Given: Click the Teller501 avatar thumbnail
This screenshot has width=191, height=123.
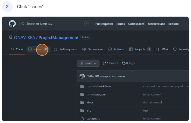Looking at the screenshot, I should click(82, 76).
